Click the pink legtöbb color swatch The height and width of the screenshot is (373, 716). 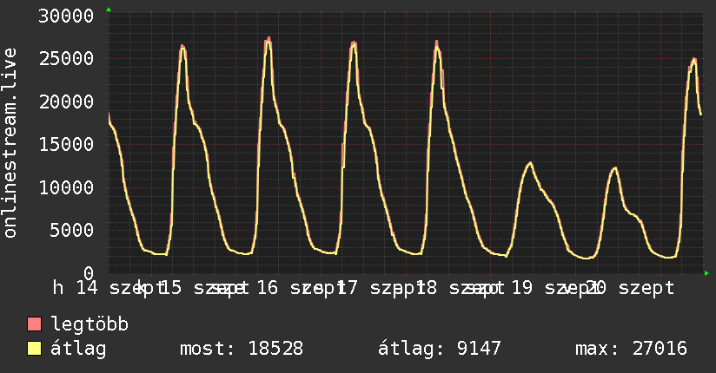coord(34,324)
